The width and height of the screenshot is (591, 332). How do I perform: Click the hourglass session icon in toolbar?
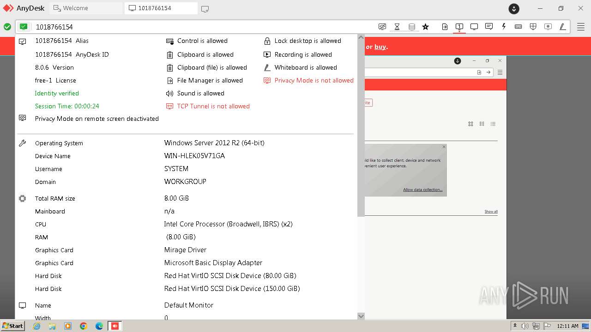pyautogui.click(x=397, y=27)
